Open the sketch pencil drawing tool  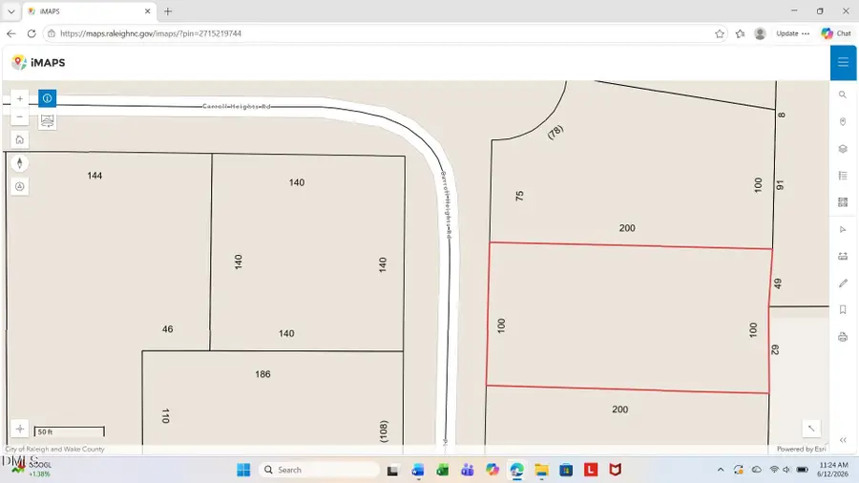click(843, 283)
